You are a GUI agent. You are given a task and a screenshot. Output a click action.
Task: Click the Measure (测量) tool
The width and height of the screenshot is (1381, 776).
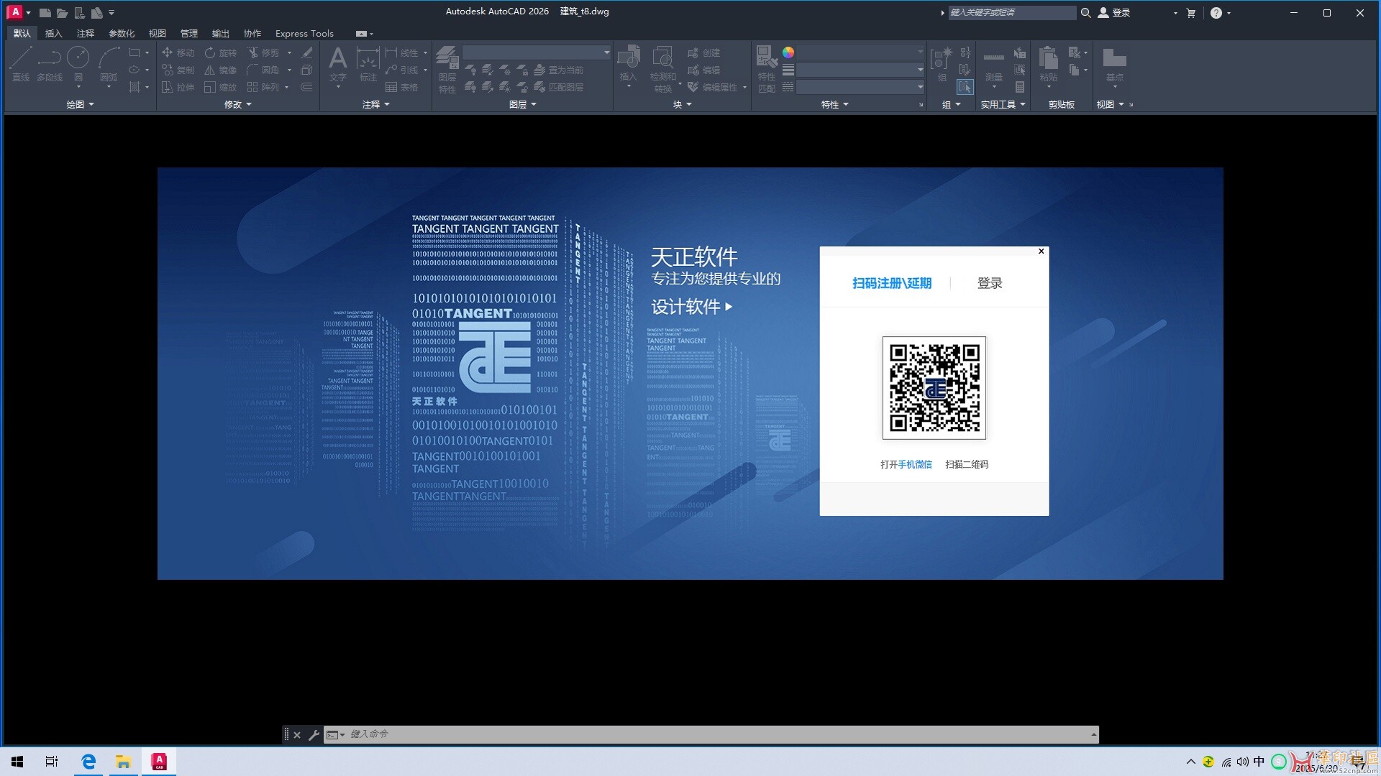tap(993, 65)
